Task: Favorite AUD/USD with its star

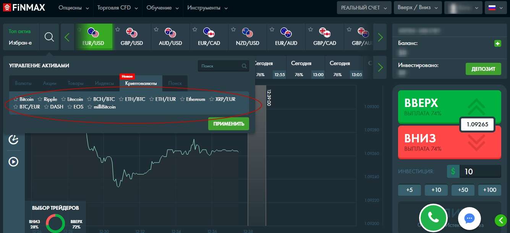Action: click(156, 29)
